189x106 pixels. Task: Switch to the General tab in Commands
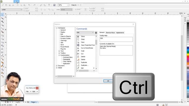[x=102, y=32]
